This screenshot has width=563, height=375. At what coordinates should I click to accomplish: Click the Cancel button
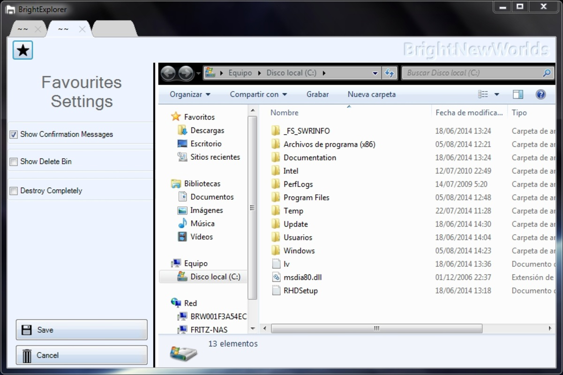(82, 355)
